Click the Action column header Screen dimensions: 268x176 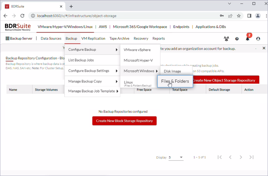[249, 90]
